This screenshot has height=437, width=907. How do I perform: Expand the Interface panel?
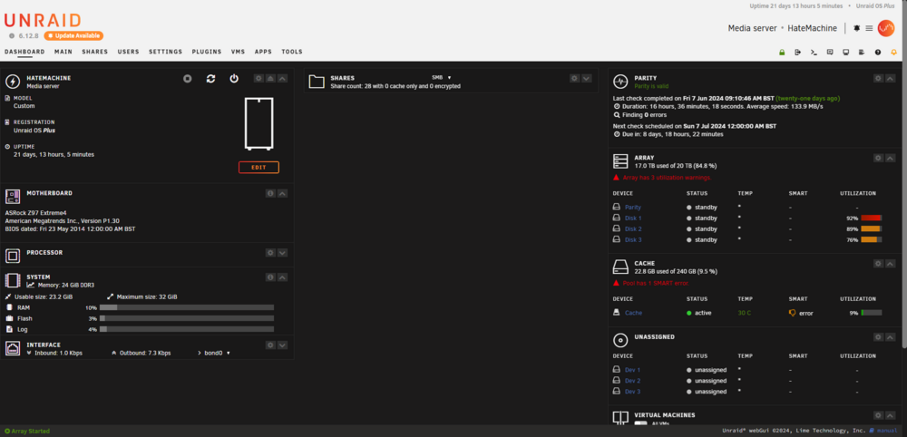coord(282,345)
